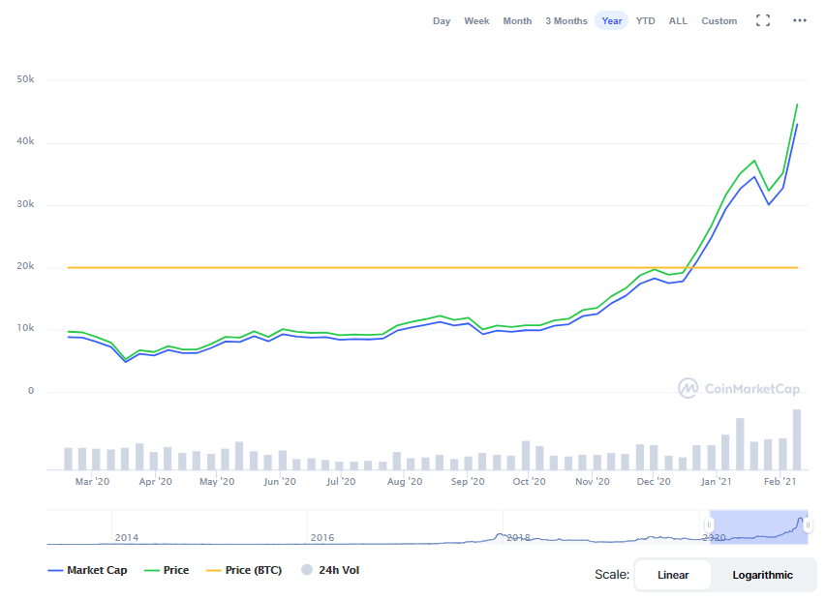Click the Mar '20 axis label
This screenshot has width=826, height=600.
(x=92, y=481)
